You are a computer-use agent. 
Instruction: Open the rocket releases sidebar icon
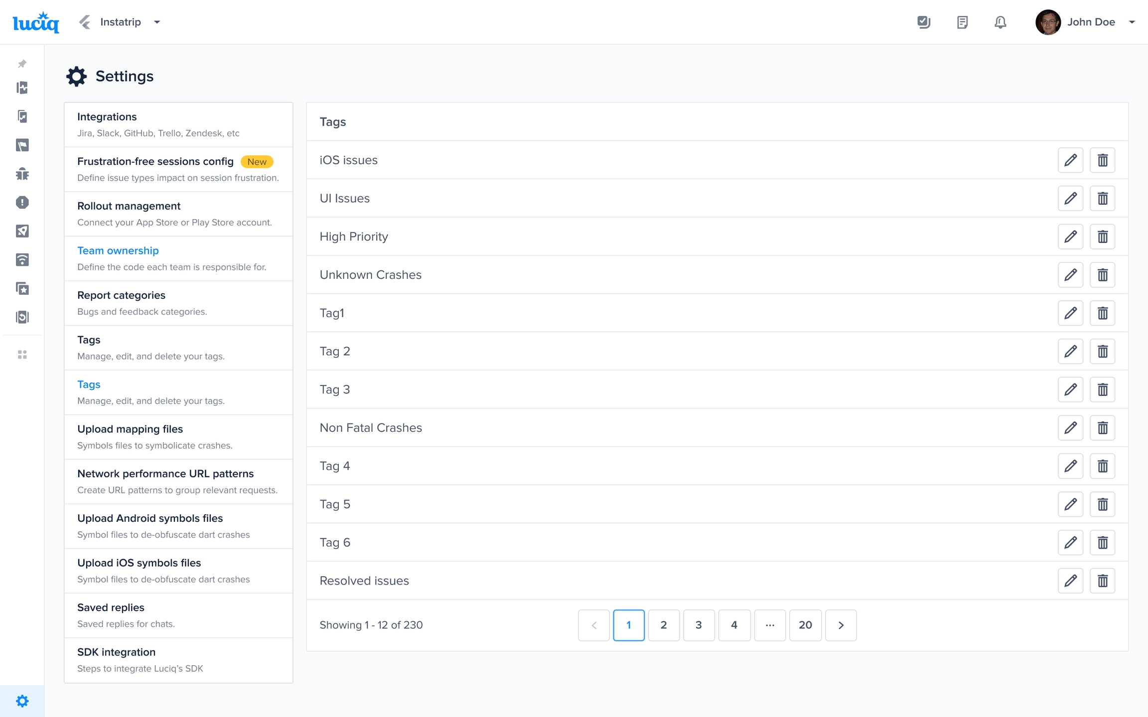22,231
